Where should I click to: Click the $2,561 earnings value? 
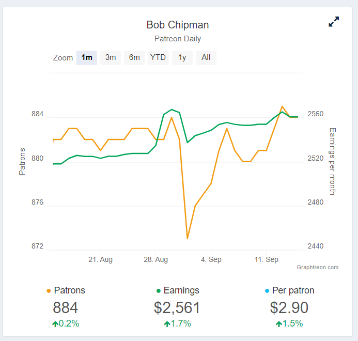pyautogui.click(x=177, y=307)
